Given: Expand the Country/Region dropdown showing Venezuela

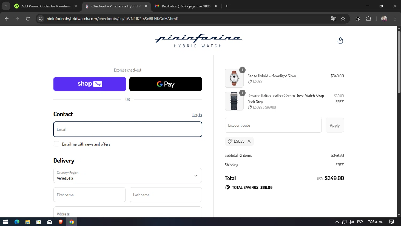Looking at the screenshot, I should point(128,176).
